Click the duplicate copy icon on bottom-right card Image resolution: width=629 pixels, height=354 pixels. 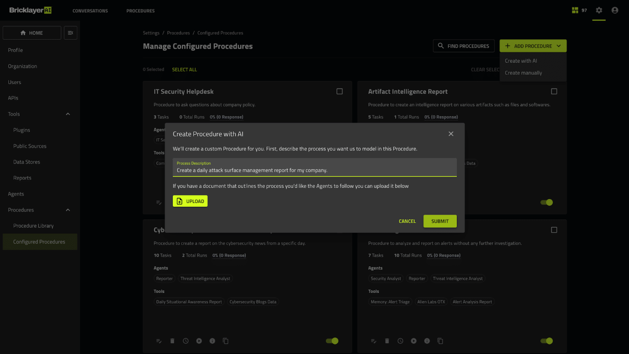tap(440, 341)
